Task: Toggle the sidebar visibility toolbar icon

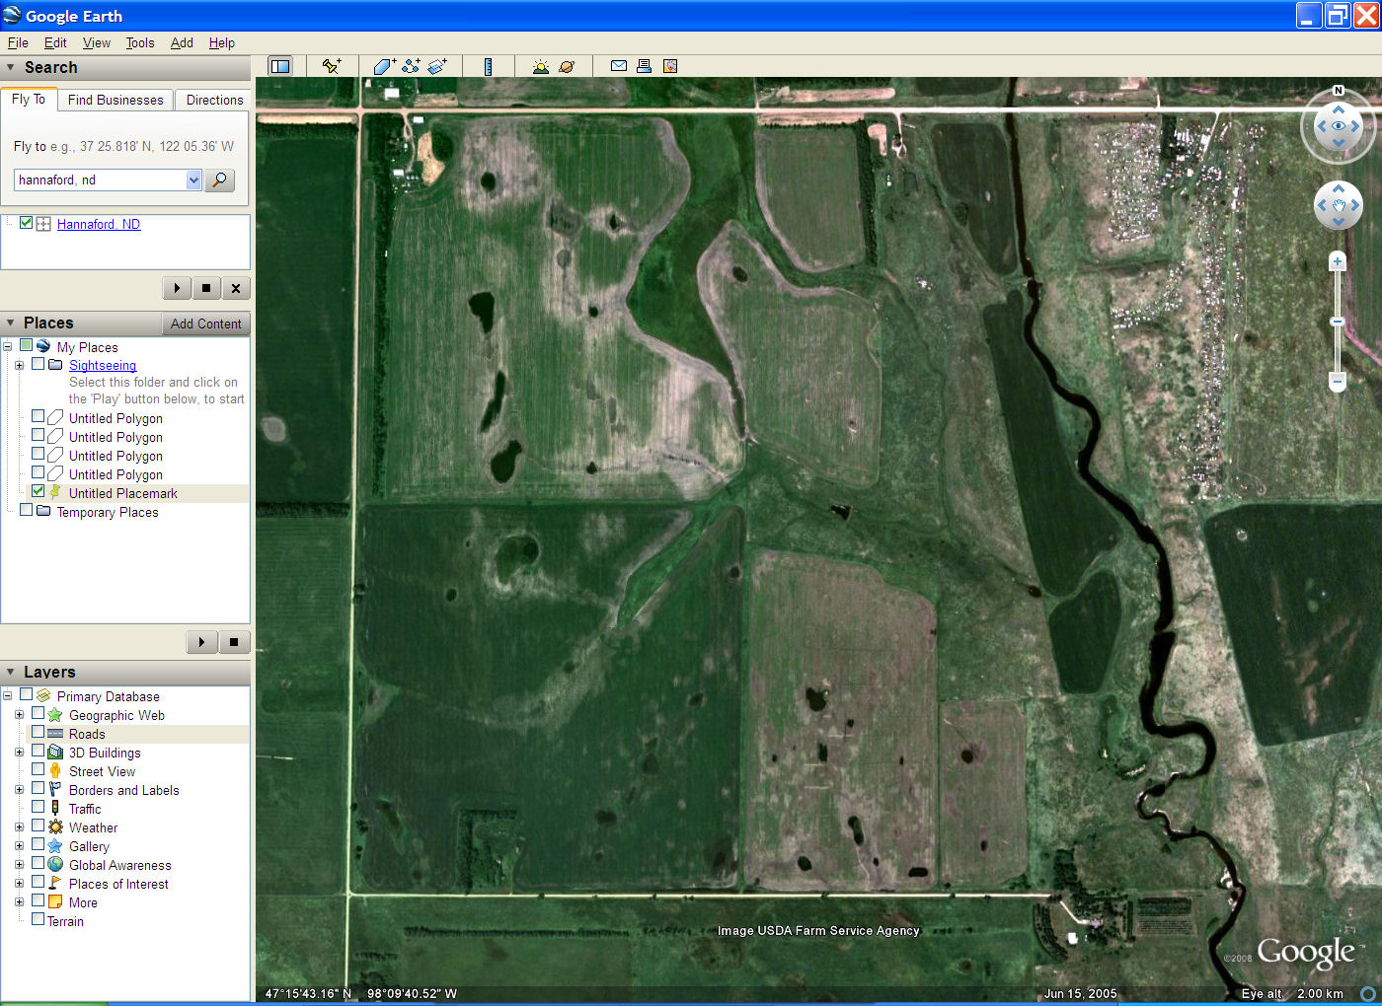Action: (x=280, y=66)
